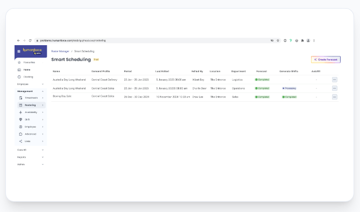Sort by the Name column header
This screenshot has height=212, width=360.
[57, 72]
